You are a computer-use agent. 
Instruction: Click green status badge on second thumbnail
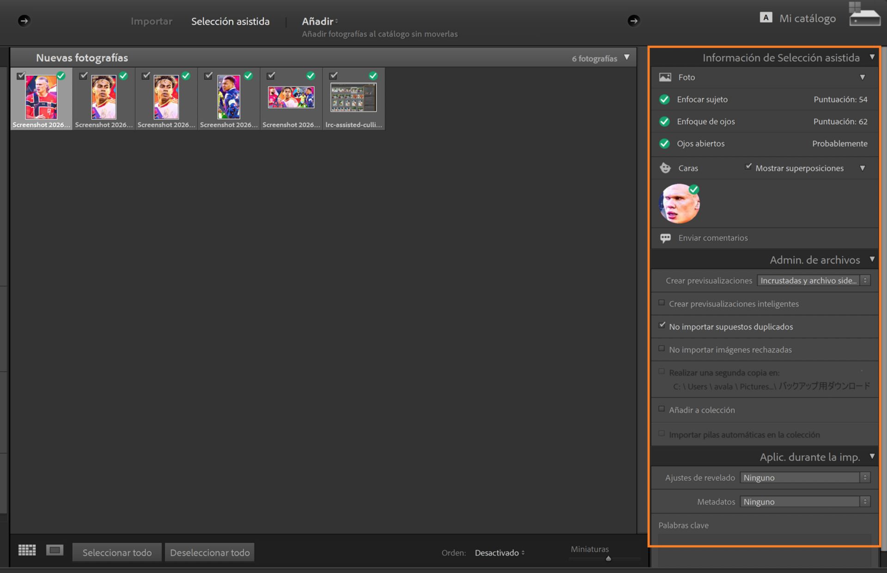[123, 76]
